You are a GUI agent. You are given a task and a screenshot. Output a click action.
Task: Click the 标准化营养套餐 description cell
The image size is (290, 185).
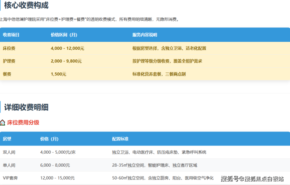[x=159, y=74]
